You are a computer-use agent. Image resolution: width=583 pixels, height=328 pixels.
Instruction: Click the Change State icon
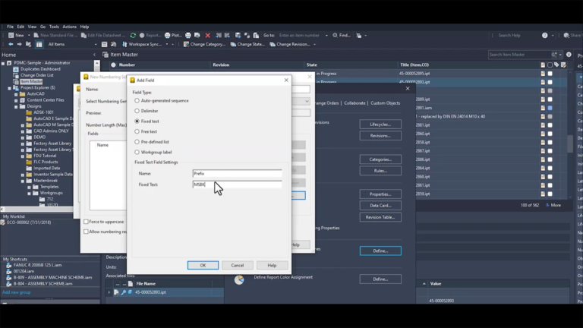click(233, 44)
